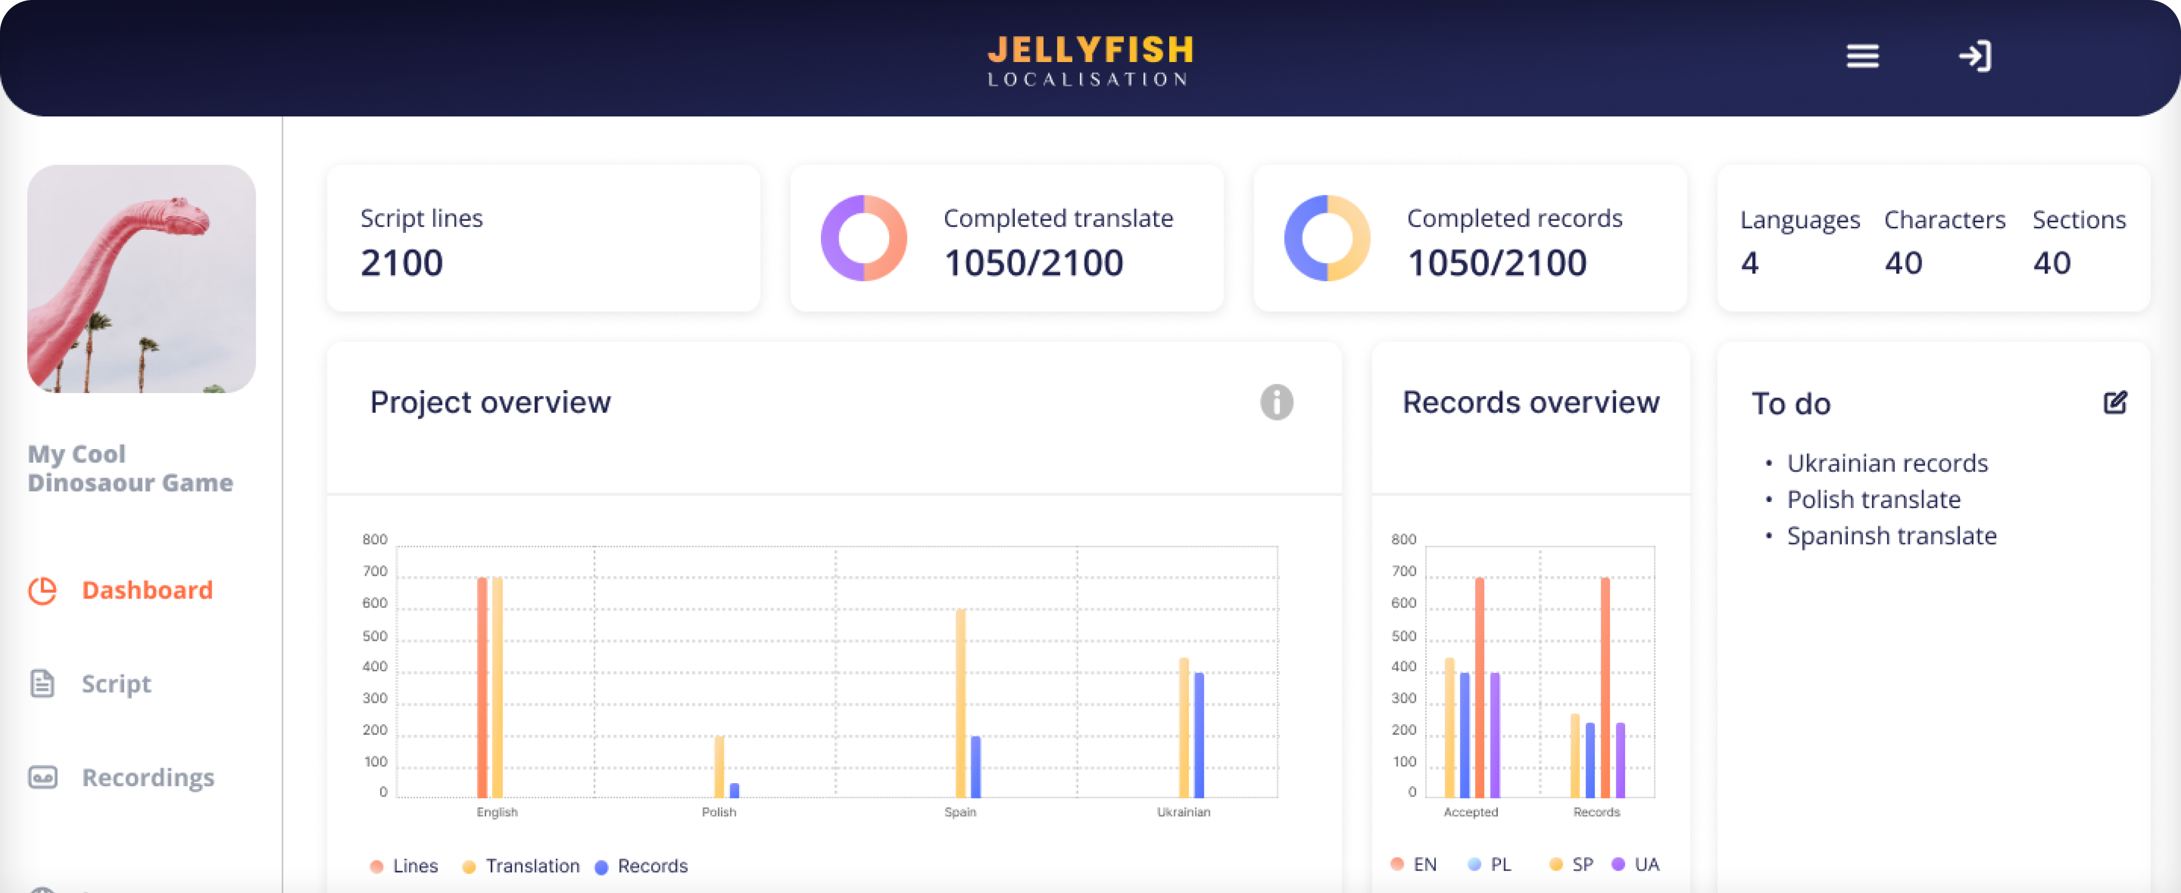Open the Script menu item
The image size is (2181, 893).
pyautogui.click(x=116, y=683)
